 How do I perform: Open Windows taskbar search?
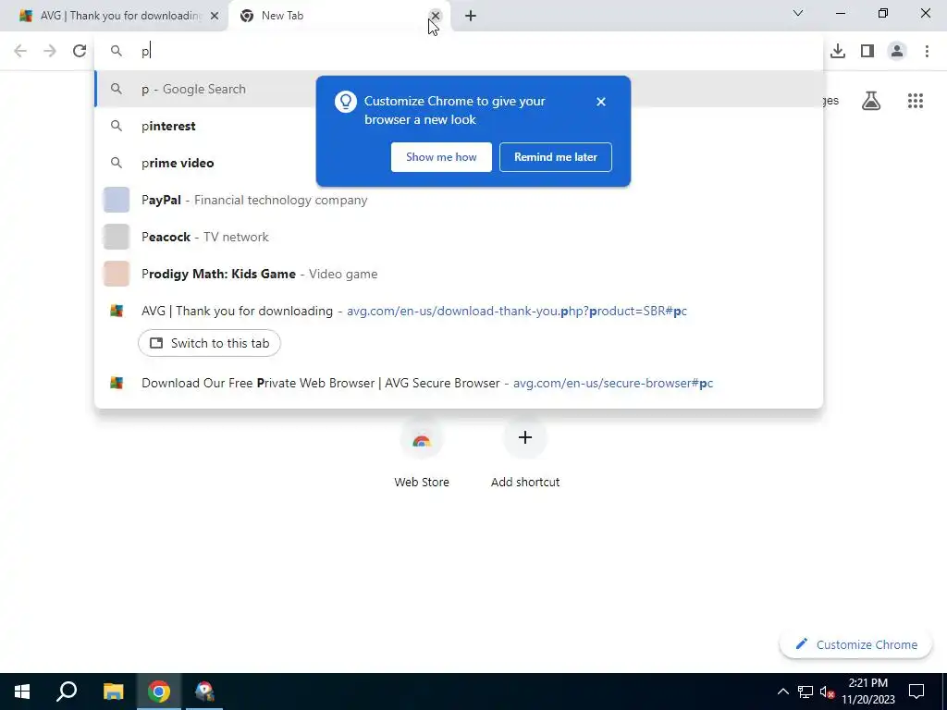(67, 692)
